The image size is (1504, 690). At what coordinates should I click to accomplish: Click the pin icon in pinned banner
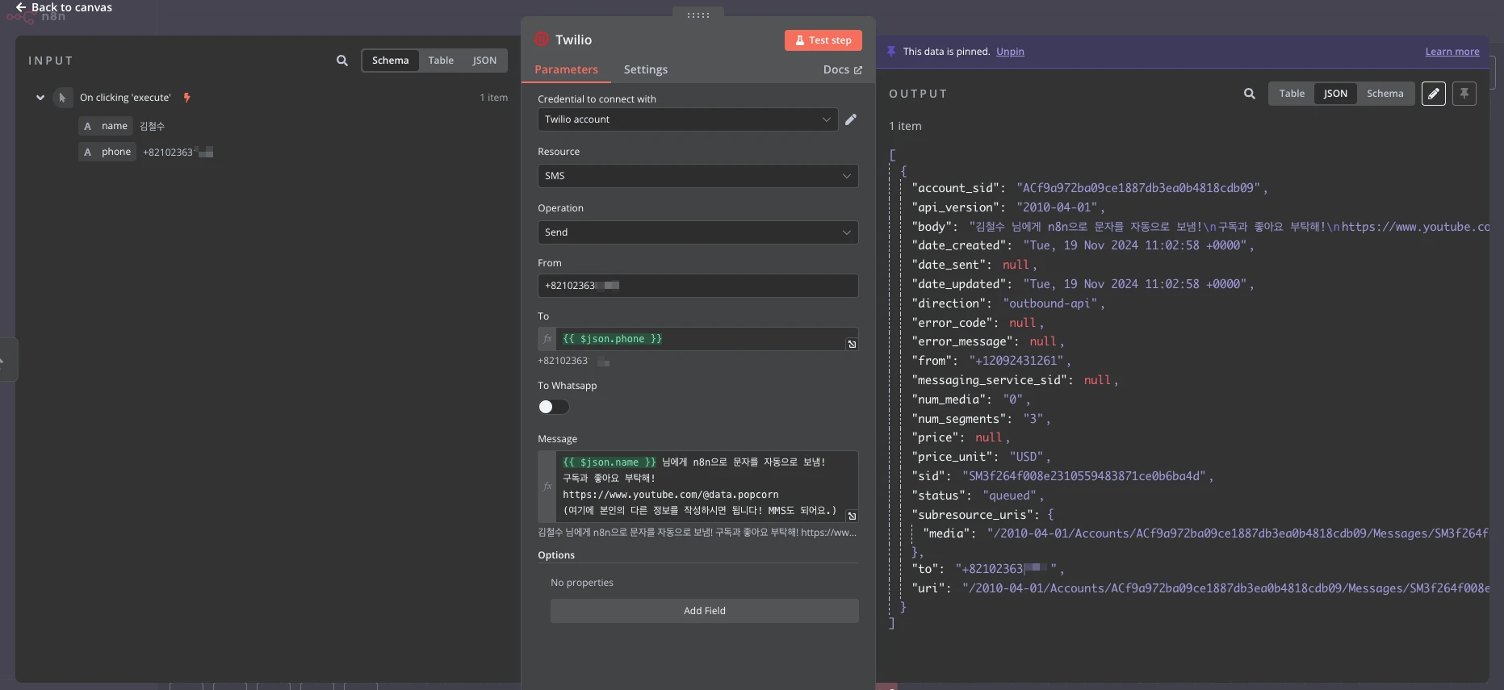[x=891, y=52]
